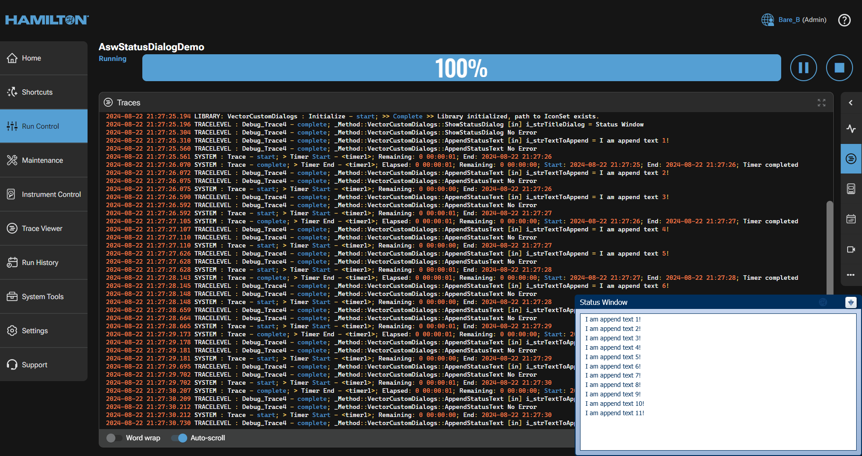Screen dimensions: 862x456
Task: Open Run History from sidebar
Action: (44, 263)
